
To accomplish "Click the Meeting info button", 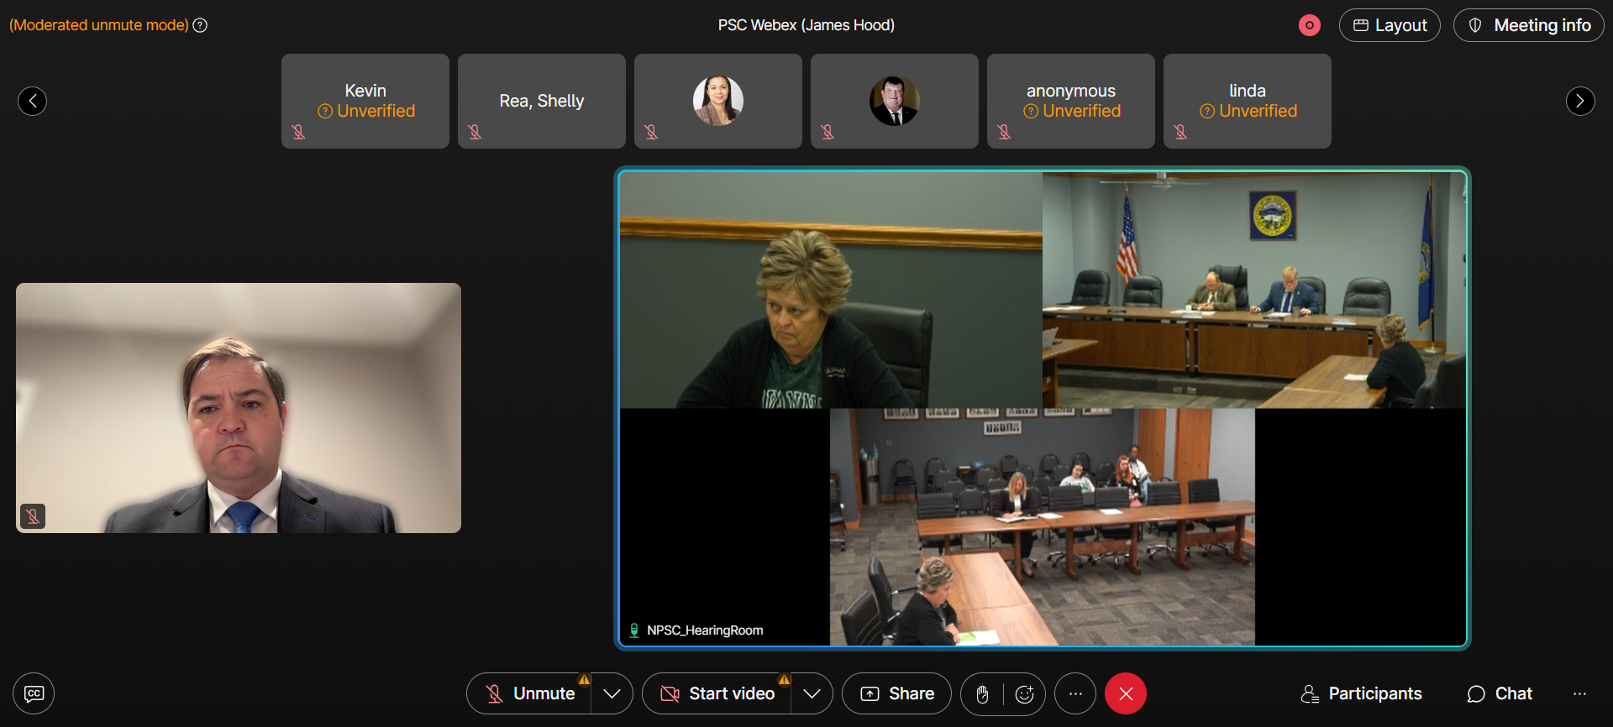I will [1529, 25].
